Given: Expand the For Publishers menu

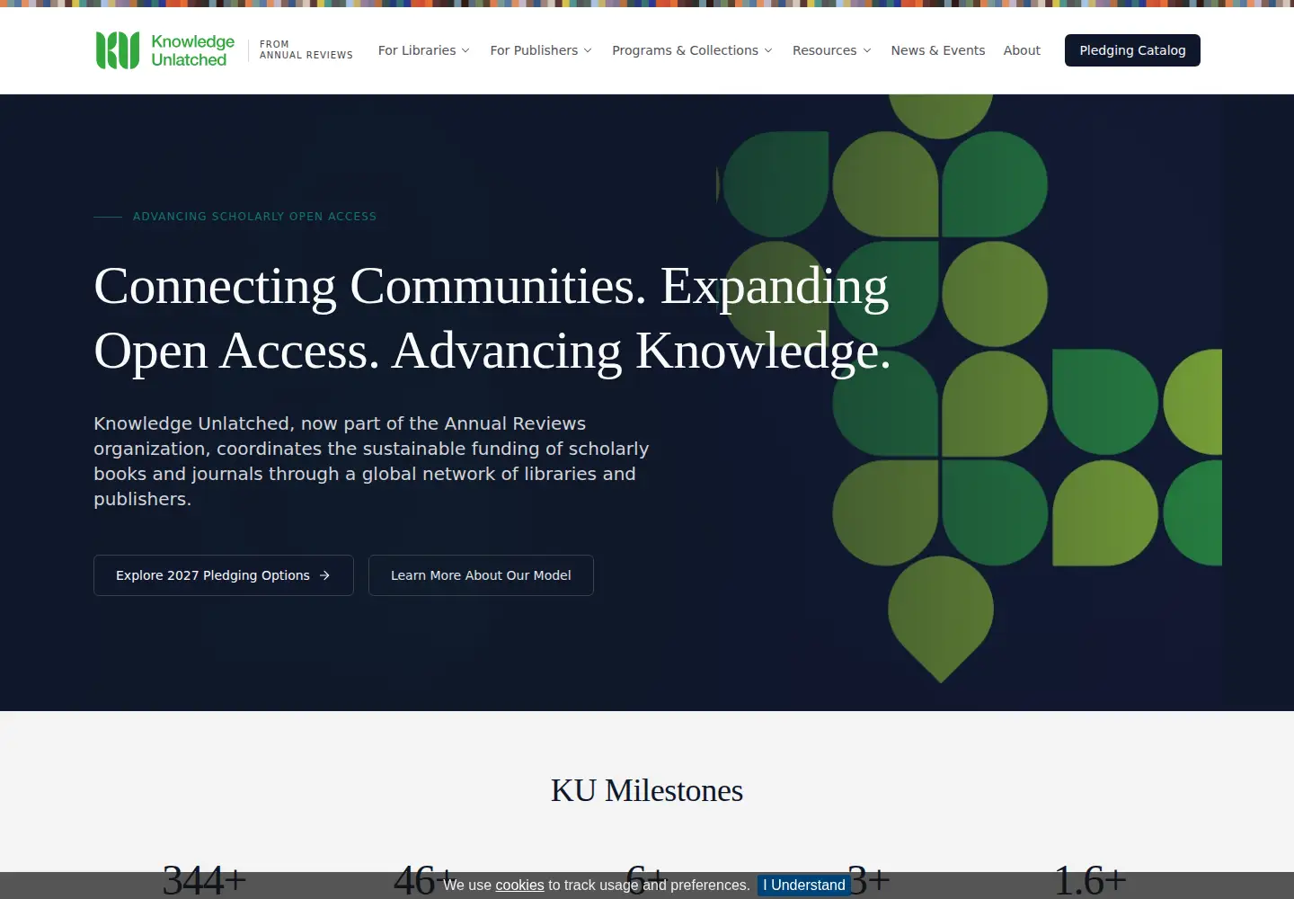Looking at the screenshot, I should (541, 50).
